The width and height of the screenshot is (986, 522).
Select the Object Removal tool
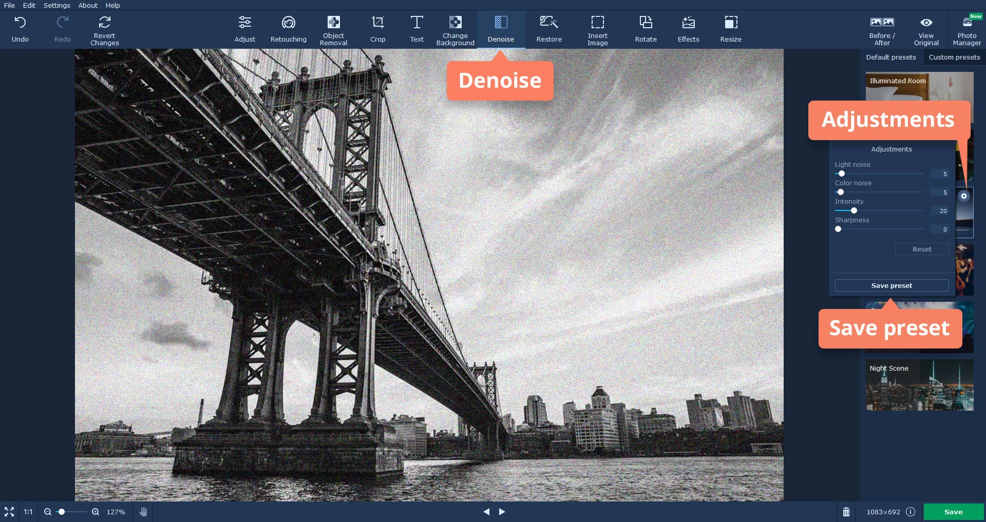pyautogui.click(x=334, y=30)
